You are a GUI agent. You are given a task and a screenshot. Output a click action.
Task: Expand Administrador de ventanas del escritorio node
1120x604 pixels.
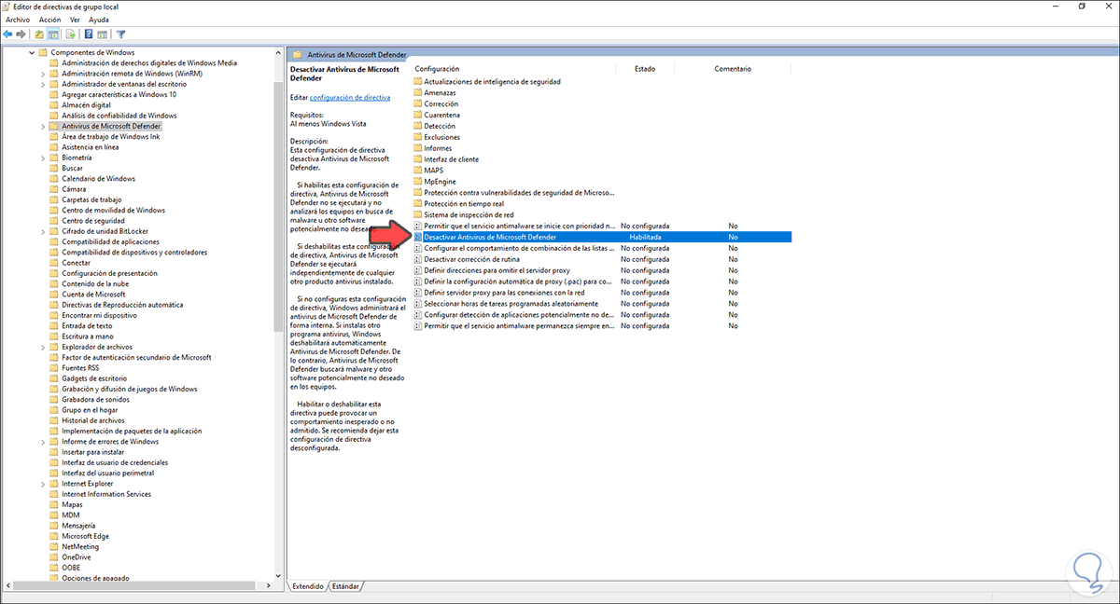(x=43, y=84)
